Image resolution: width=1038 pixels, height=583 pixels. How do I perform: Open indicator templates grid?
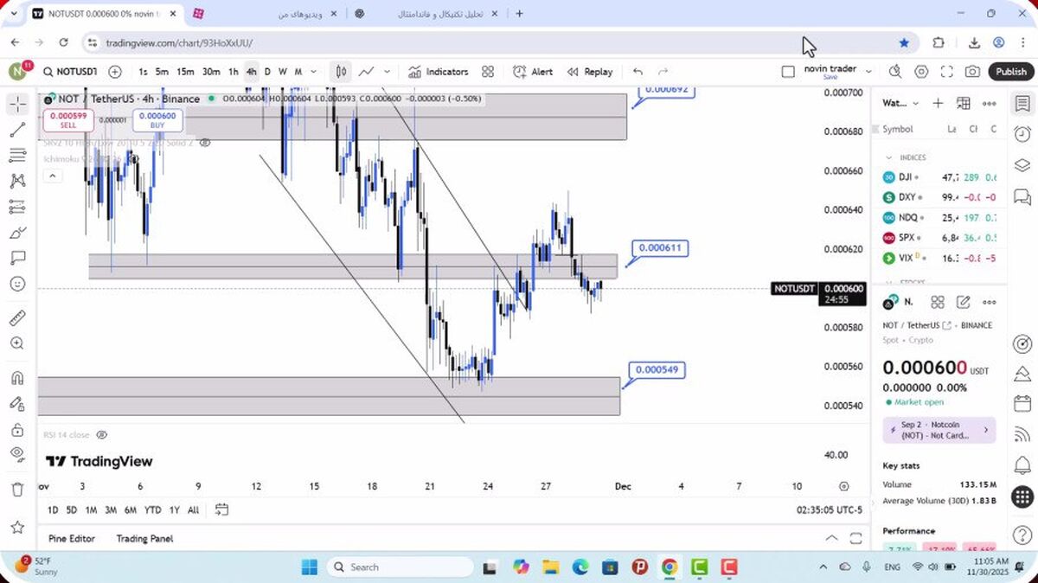click(x=488, y=72)
